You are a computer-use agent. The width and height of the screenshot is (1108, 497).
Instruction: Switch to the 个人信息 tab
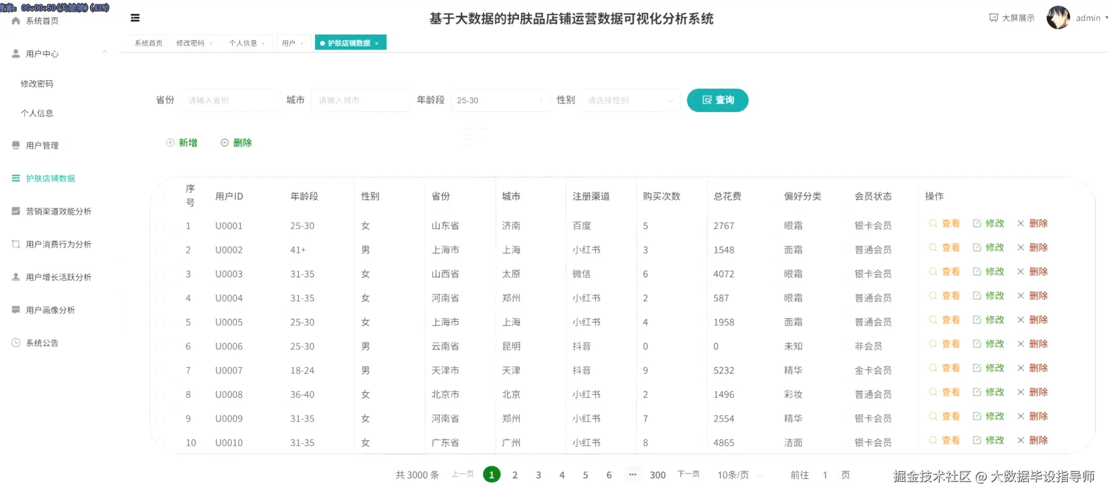tap(243, 42)
